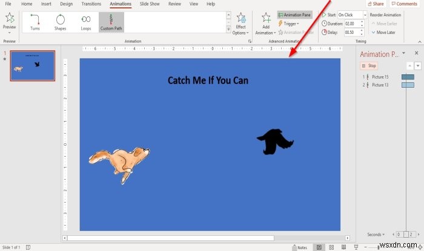Open Effect Options
The width and height of the screenshot is (424, 251).
pos(240,24)
